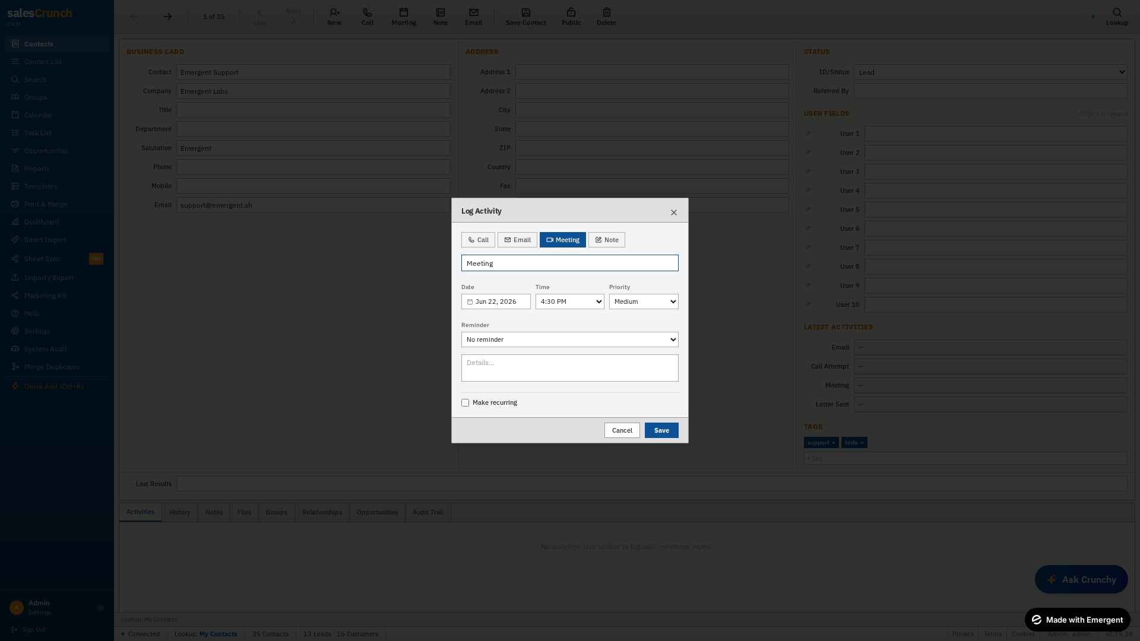The image size is (1140, 641).
Task: Open the Date picker Jun 22, 2026
Action: point(496,302)
